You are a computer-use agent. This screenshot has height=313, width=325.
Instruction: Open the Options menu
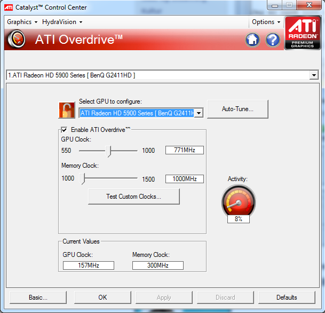(266, 22)
